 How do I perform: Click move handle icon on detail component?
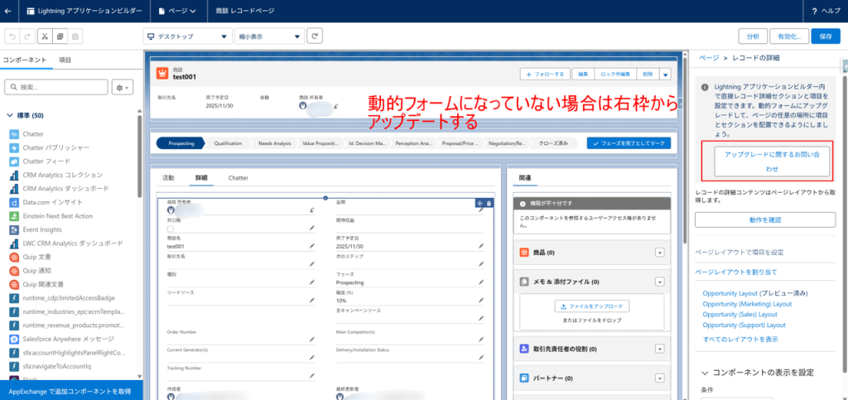coord(479,203)
